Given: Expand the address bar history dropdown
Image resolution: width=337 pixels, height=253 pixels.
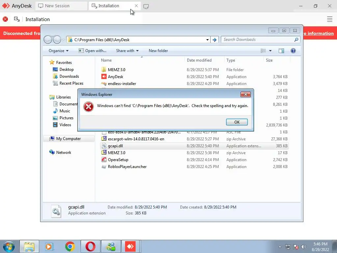Looking at the screenshot, I should pyautogui.click(x=207, y=40).
